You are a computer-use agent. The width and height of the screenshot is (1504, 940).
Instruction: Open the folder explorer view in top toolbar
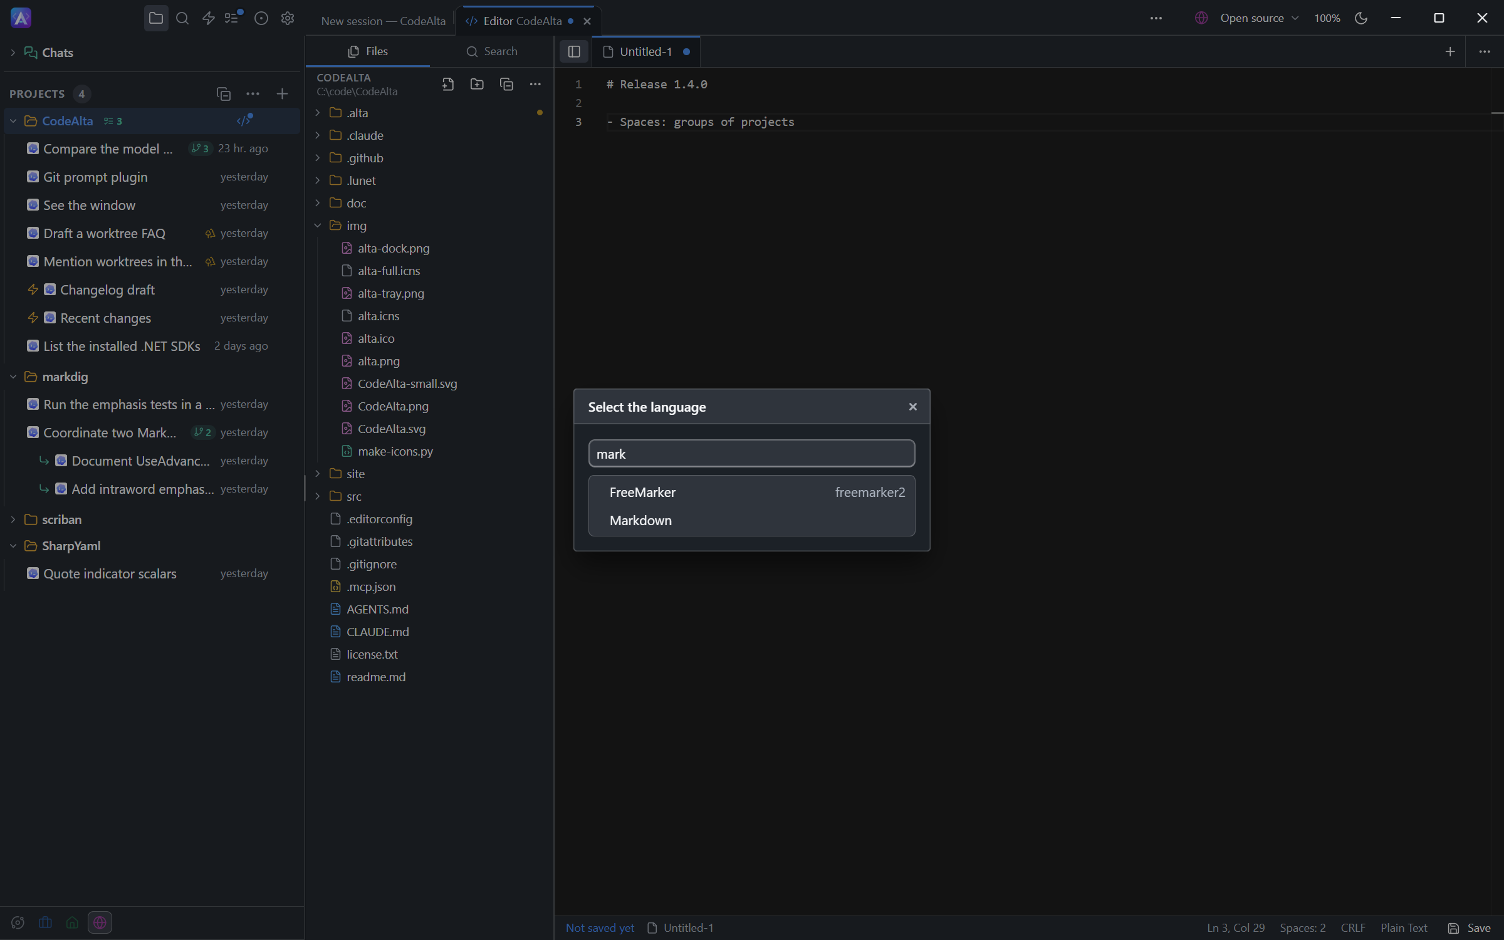156,18
